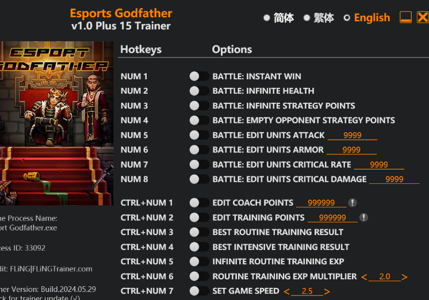Enable Best Routine Training Result toggle
The image size is (429, 300).
[x=199, y=232]
